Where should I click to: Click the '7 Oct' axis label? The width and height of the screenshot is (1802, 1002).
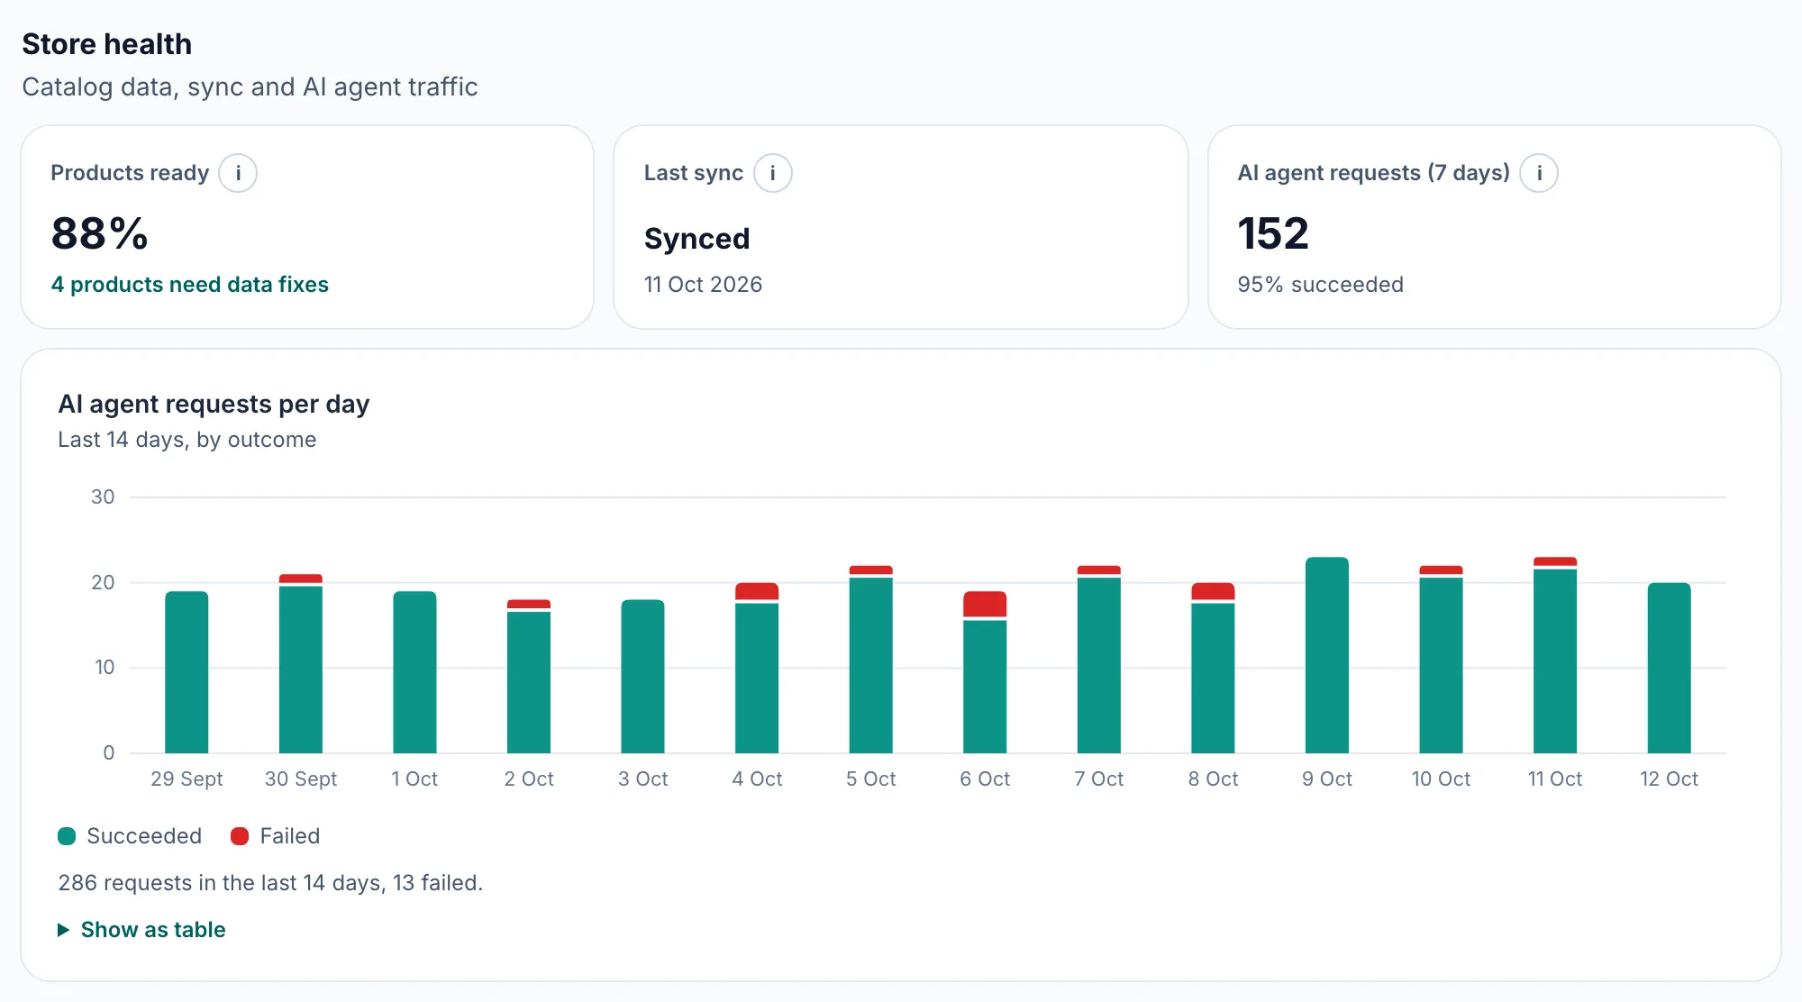pyautogui.click(x=1099, y=779)
